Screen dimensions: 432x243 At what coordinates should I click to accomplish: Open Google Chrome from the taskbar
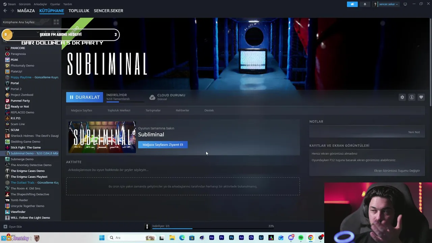tap(310, 238)
